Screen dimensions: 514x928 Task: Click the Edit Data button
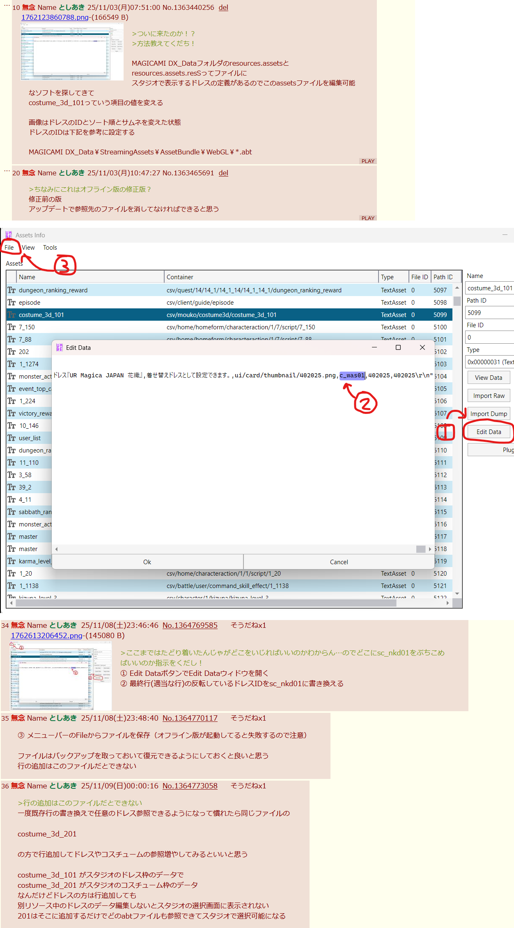click(489, 432)
